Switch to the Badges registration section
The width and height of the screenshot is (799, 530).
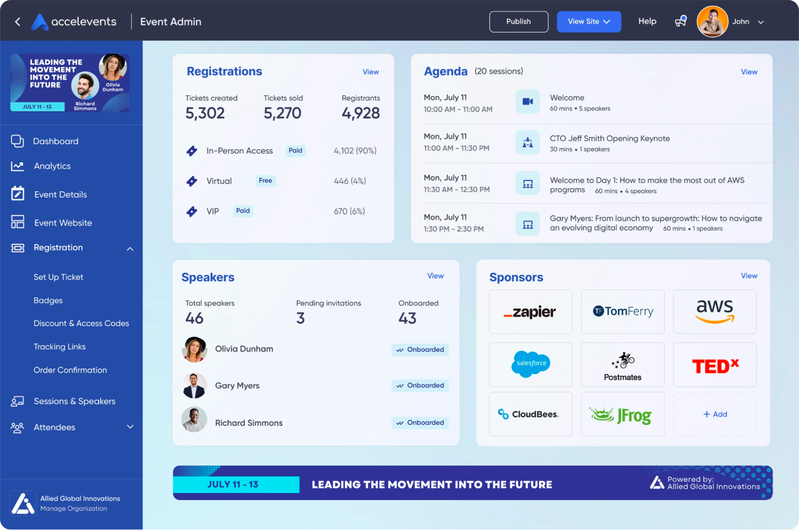pos(48,300)
